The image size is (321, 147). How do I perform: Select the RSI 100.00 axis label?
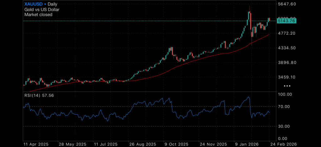pyautogui.click(x=285, y=94)
